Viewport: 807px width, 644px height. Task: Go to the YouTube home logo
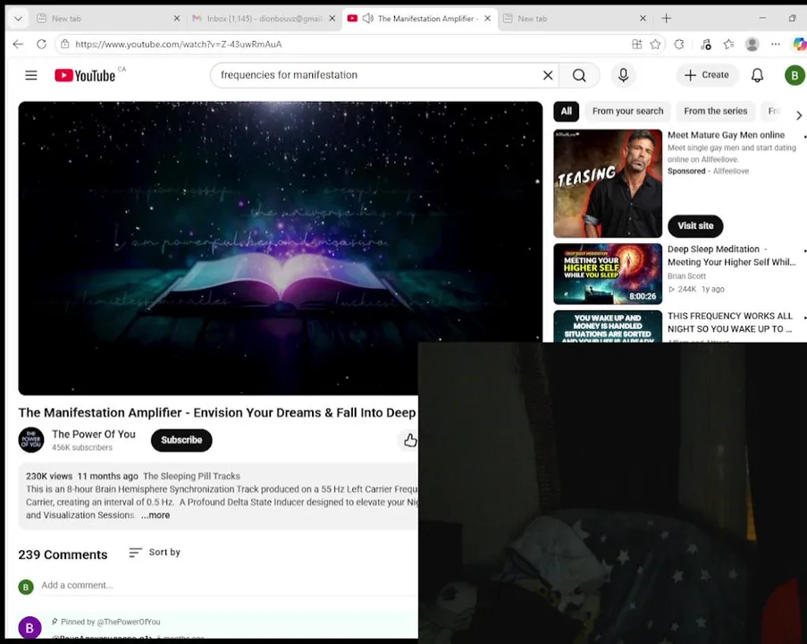point(85,75)
